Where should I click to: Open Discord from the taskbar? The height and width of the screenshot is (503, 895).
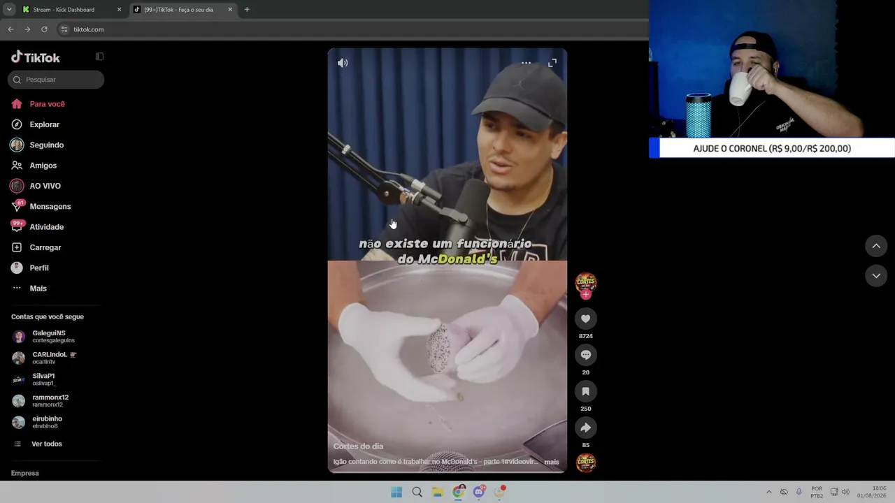pyautogui.click(x=479, y=493)
